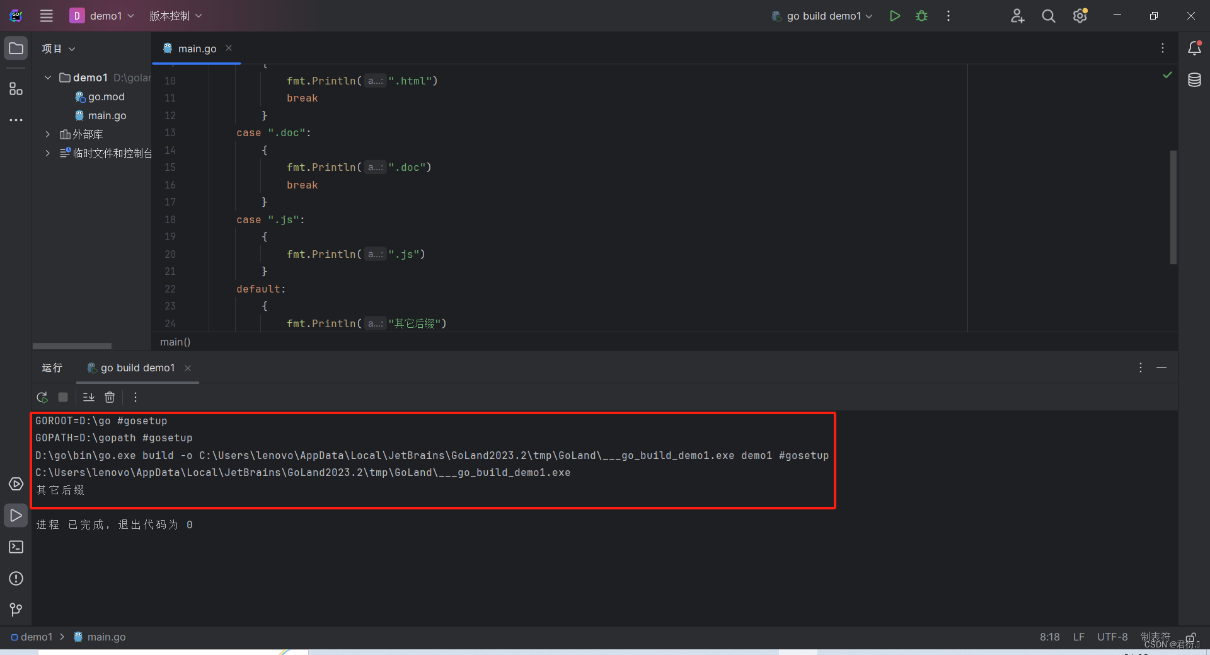Run the go build demo1 configuration
Viewport: 1210px width, 655px height.
point(895,16)
